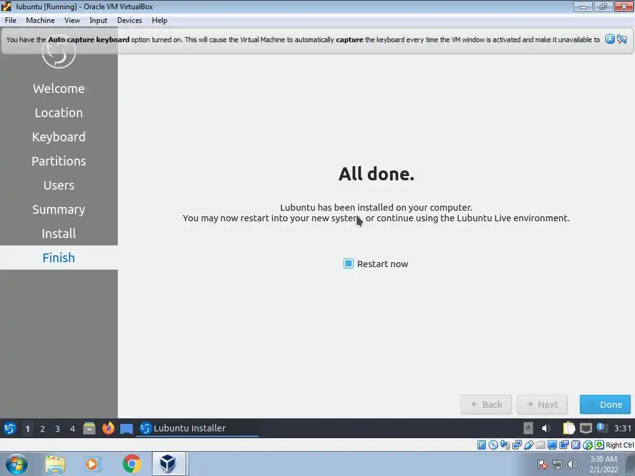Launch Google Chrome from the Windows taskbar

click(x=131, y=464)
